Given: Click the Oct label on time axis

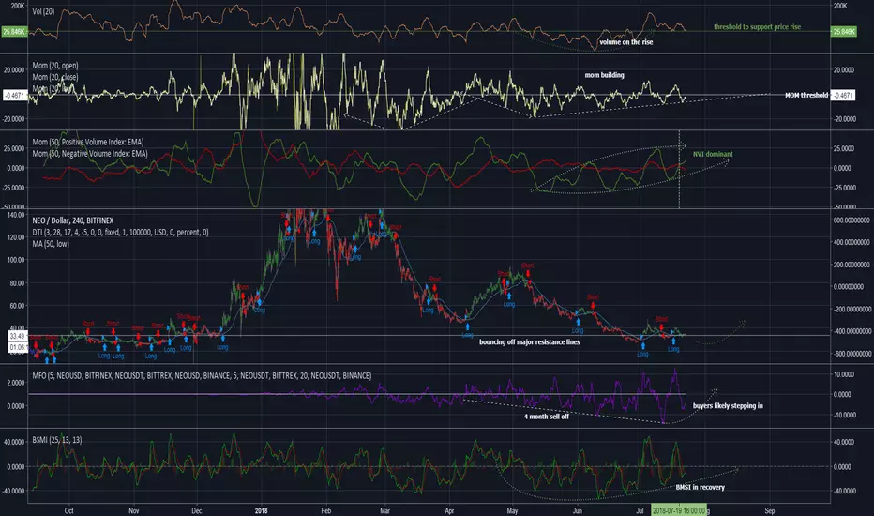Looking at the screenshot, I should click(68, 510).
